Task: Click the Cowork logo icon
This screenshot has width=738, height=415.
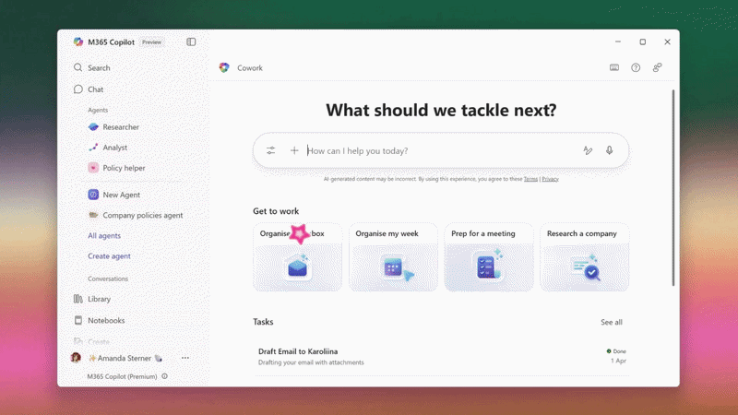Action: [x=224, y=67]
